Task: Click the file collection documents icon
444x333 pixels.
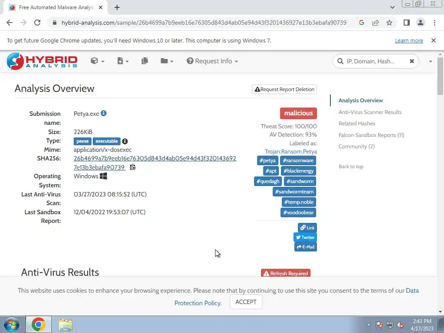Action: (145, 61)
